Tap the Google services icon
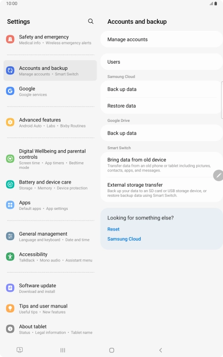Screen dimensions: 223x357 (10, 91)
